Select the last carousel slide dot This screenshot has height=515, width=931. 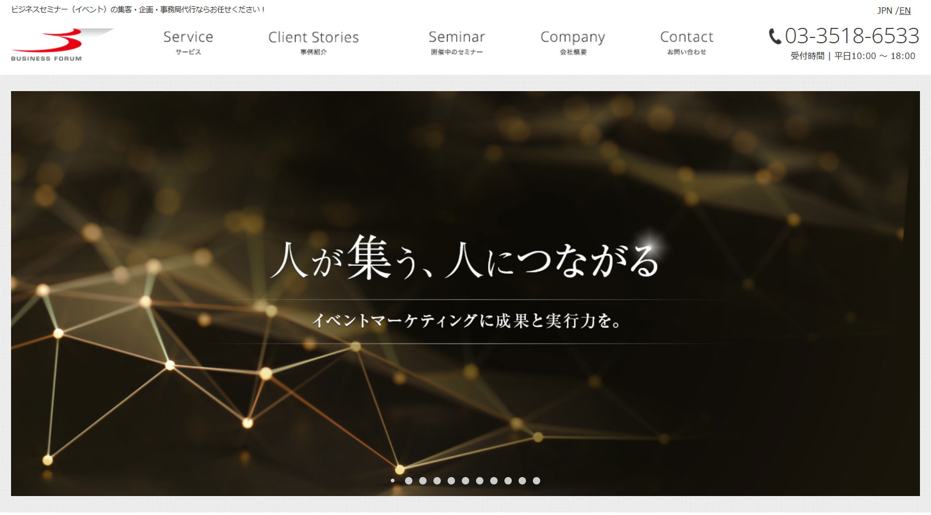click(536, 481)
